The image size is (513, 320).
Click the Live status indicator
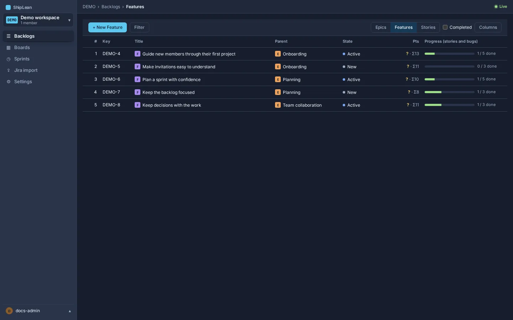[x=501, y=6]
